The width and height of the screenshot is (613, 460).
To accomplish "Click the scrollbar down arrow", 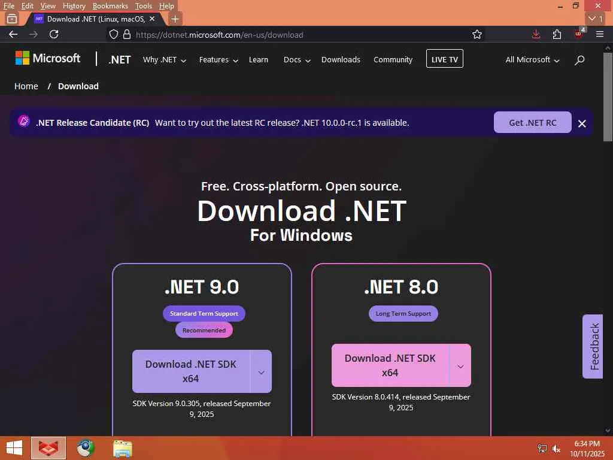I will coord(608,431).
